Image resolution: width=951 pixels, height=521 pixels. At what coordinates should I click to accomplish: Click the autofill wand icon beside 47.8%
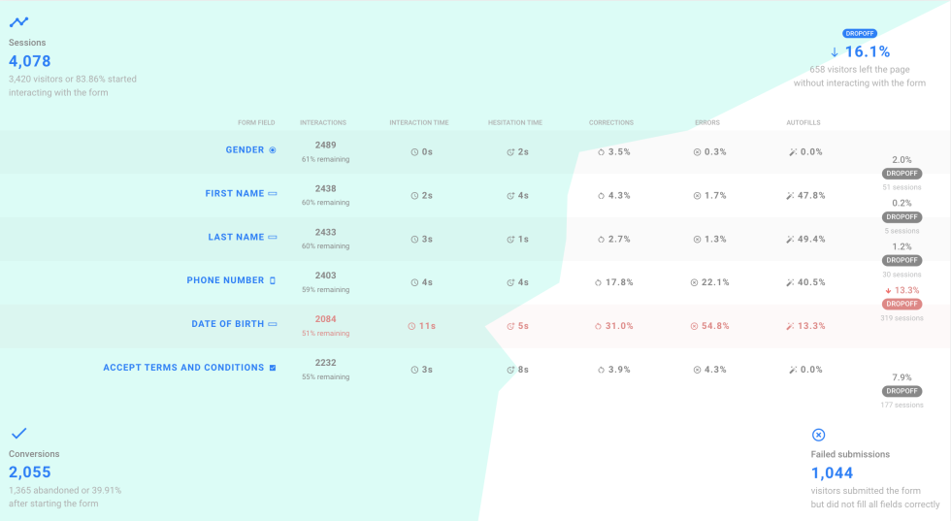(x=790, y=196)
